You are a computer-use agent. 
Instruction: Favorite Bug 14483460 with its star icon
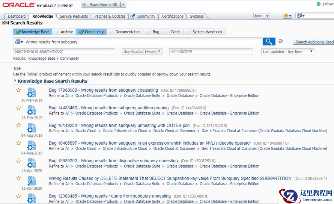pos(18,108)
